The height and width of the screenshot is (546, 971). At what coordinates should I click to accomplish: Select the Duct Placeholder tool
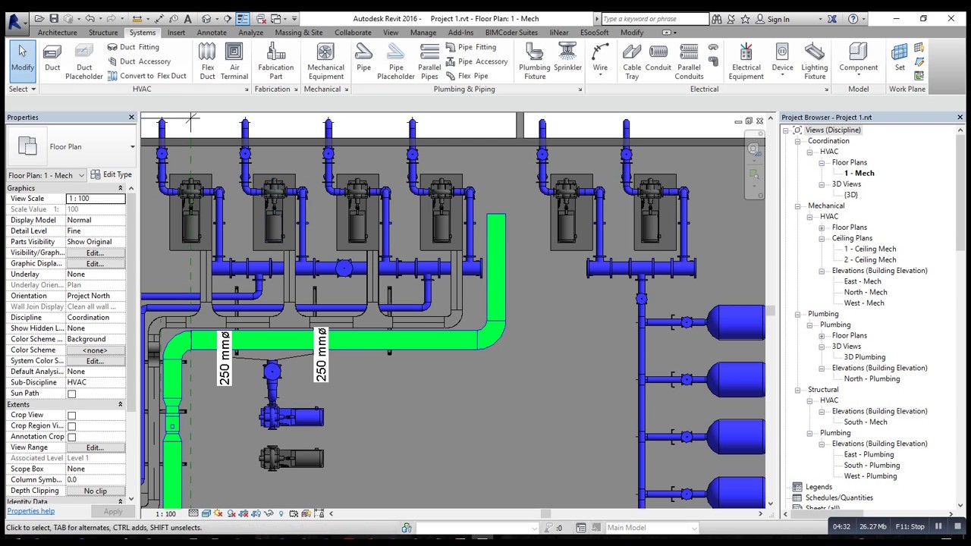pos(84,61)
